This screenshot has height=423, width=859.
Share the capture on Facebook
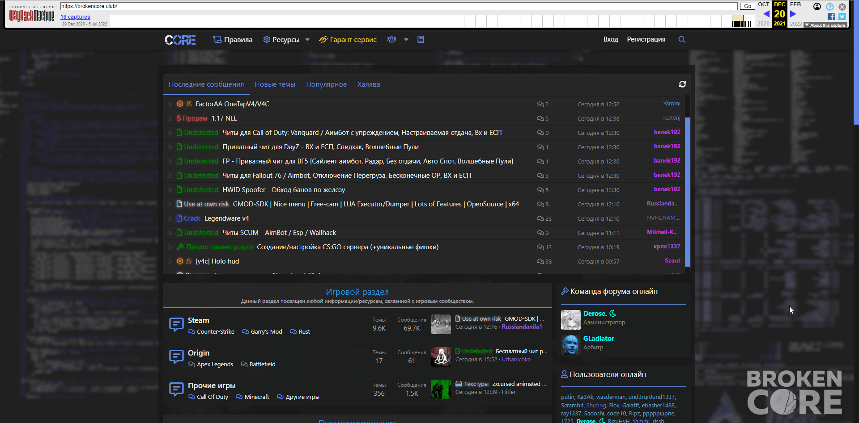pyautogui.click(x=831, y=17)
